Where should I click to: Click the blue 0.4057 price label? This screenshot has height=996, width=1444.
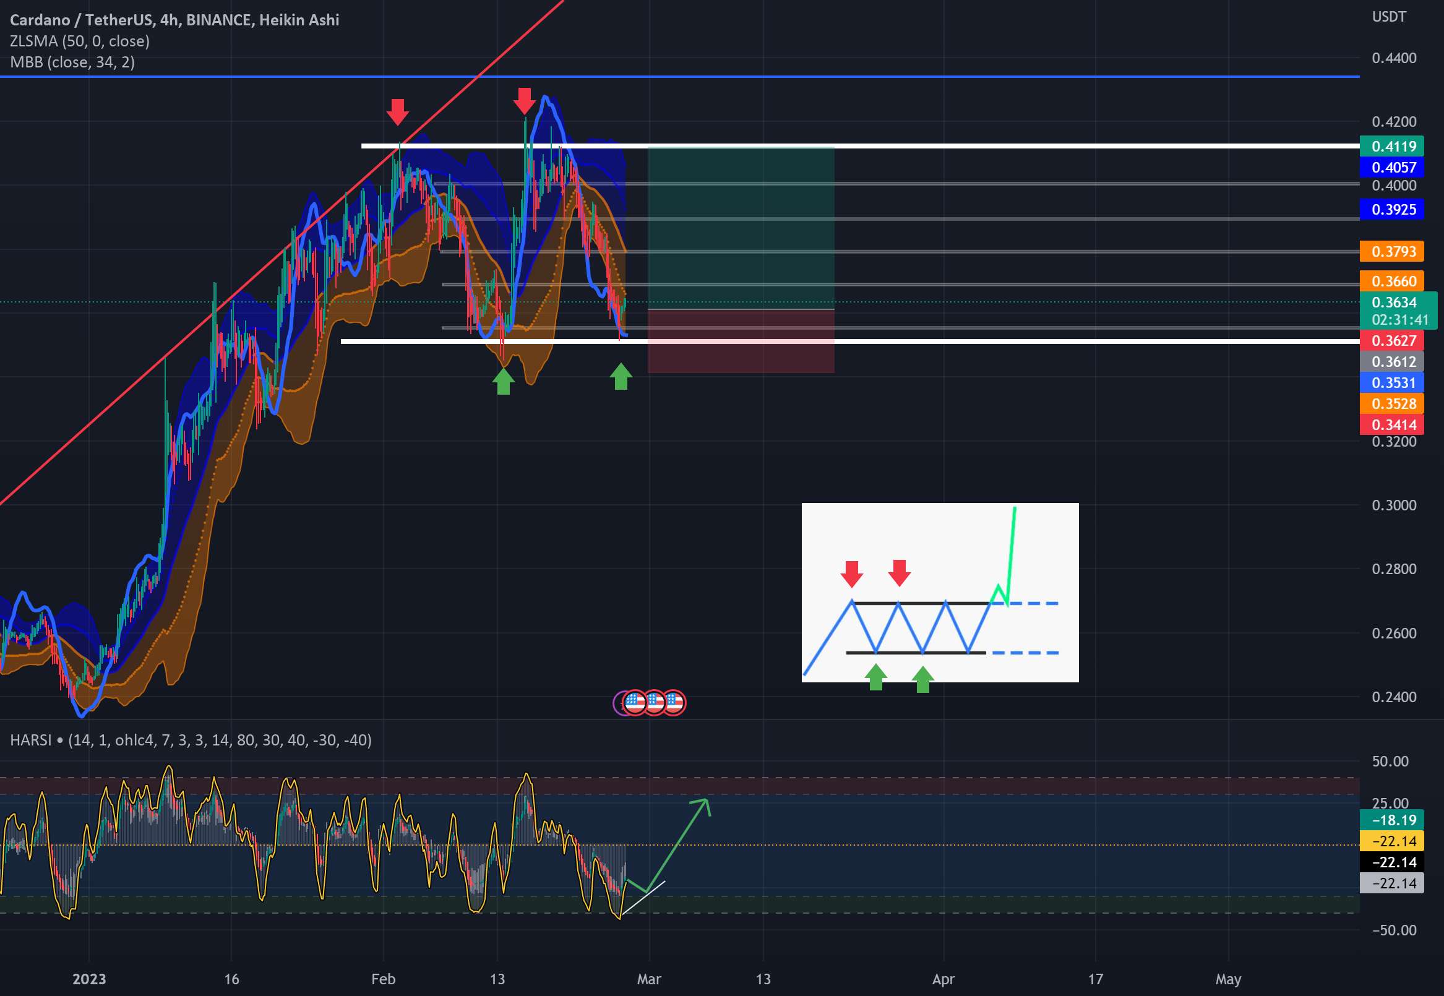click(x=1391, y=167)
